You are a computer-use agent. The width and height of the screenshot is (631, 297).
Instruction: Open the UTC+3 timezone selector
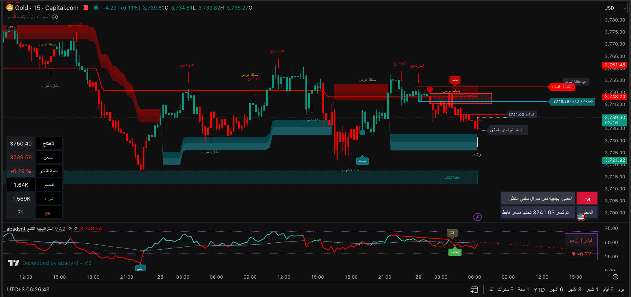point(28,290)
